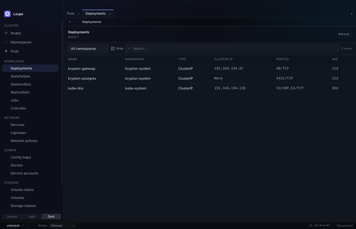This screenshot has height=229, width=356.
Task: Open Network policies
Action: click(x=30, y=141)
